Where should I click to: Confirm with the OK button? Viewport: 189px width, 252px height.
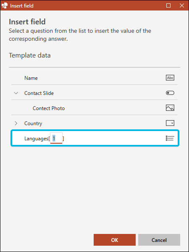pos(115,240)
